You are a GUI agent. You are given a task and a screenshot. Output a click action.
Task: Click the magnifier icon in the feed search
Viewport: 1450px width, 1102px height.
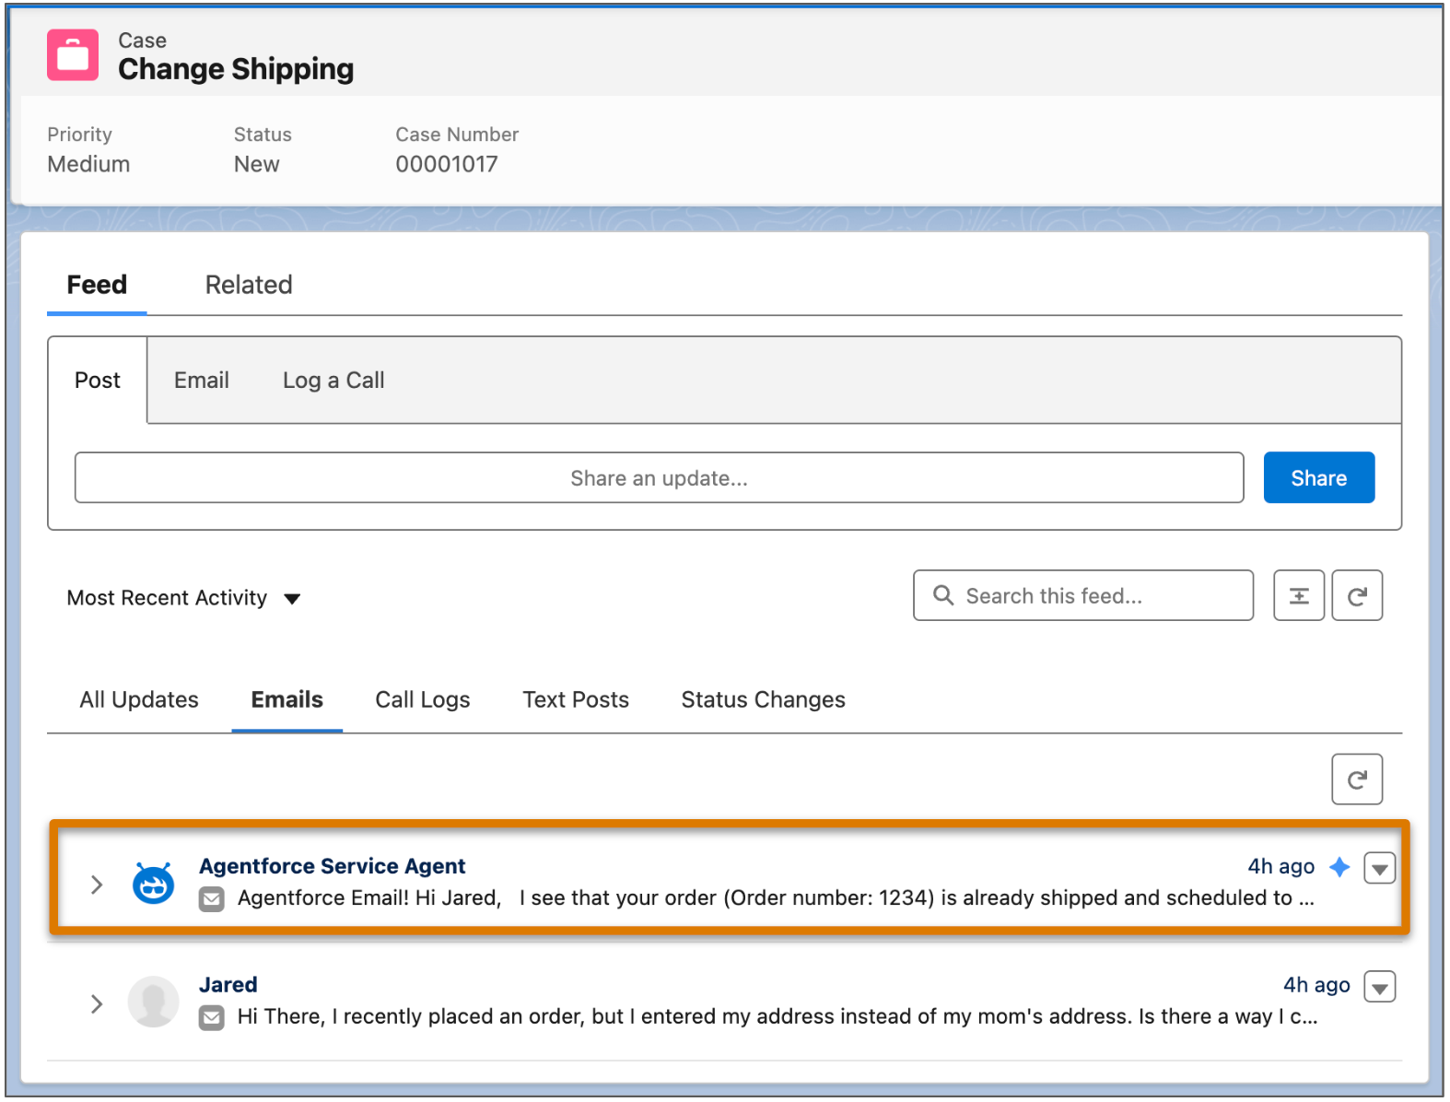click(x=943, y=595)
